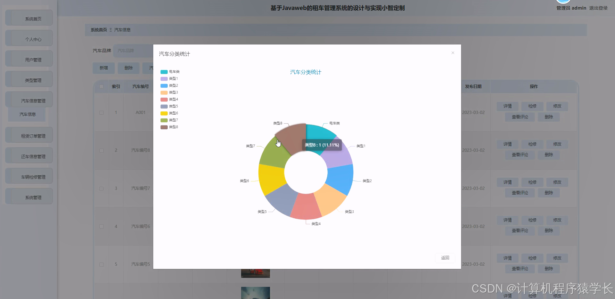Viewport: 615px width, 299px height.
Task: Check the checkbox for 汽车编号6 row
Action: 101,226
